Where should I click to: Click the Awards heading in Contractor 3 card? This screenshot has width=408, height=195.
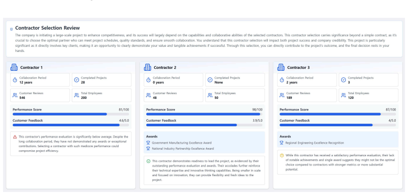coord(285,136)
